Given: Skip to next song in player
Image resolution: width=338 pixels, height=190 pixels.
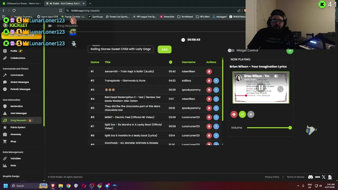Looking at the screenshot, I should pyautogui.click(x=242, y=114).
